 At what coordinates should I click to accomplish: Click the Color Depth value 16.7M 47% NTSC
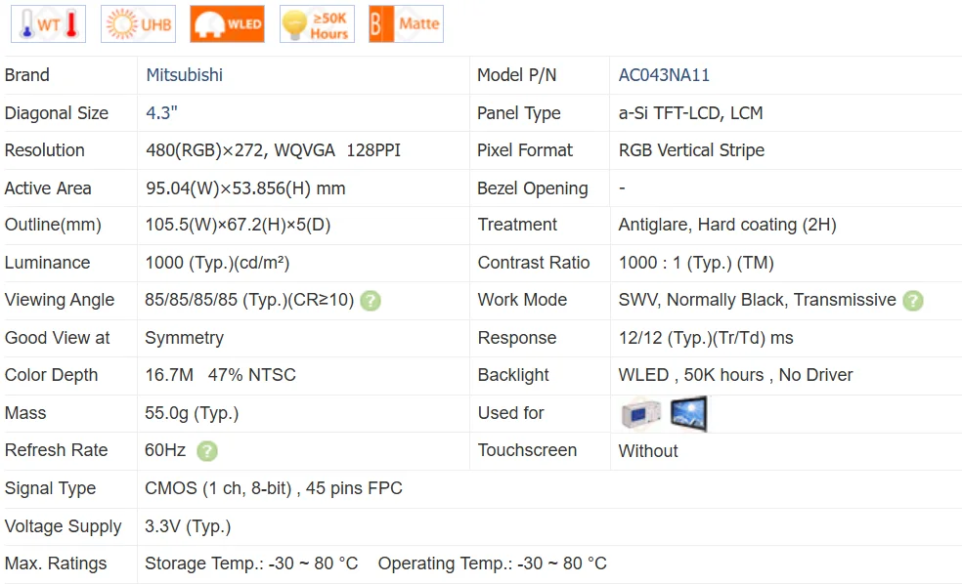220,374
